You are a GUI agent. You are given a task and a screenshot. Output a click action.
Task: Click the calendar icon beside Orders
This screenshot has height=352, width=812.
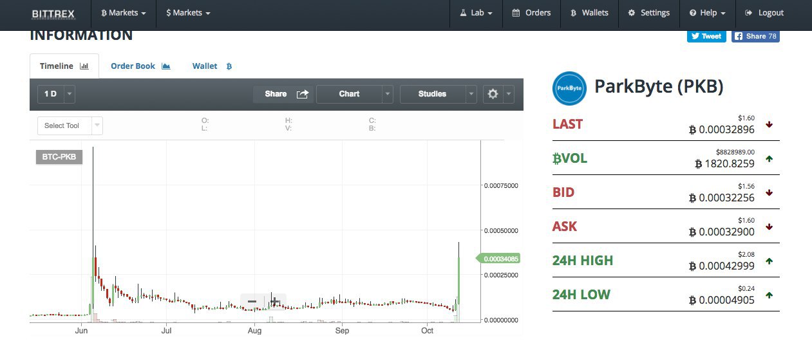click(x=516, y=13)
